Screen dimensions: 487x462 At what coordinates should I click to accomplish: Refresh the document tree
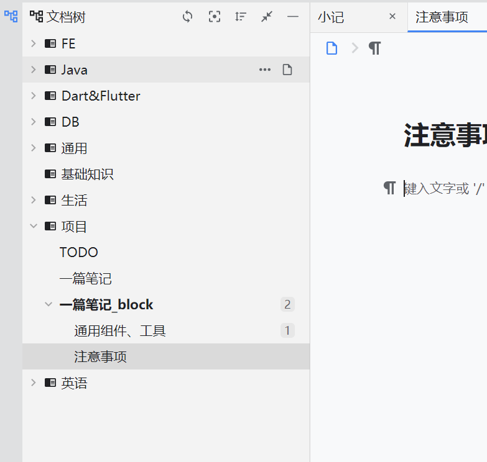tap(188, 16)
